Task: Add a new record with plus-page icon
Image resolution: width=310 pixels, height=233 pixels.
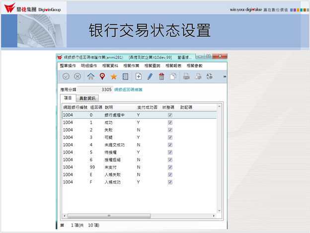Action: click(139, 77)
